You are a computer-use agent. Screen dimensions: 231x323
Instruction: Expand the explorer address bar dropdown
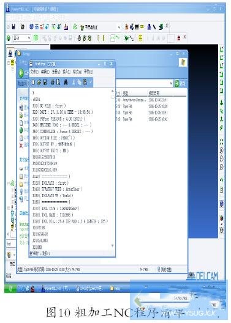(x=171, y=83)
